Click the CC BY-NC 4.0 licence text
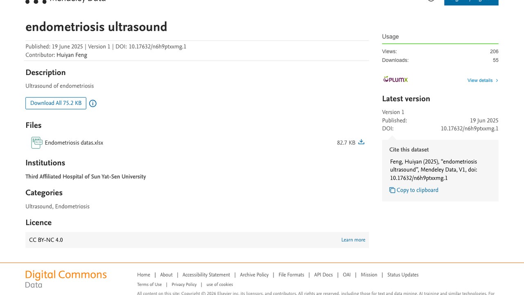The height and width of the screenshot is (295, 524). (x=46, y=240)
